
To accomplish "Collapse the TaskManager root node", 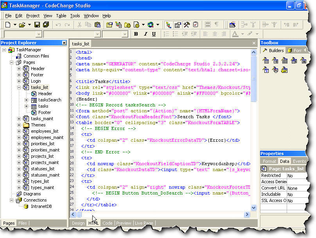I will click(4, 50).
